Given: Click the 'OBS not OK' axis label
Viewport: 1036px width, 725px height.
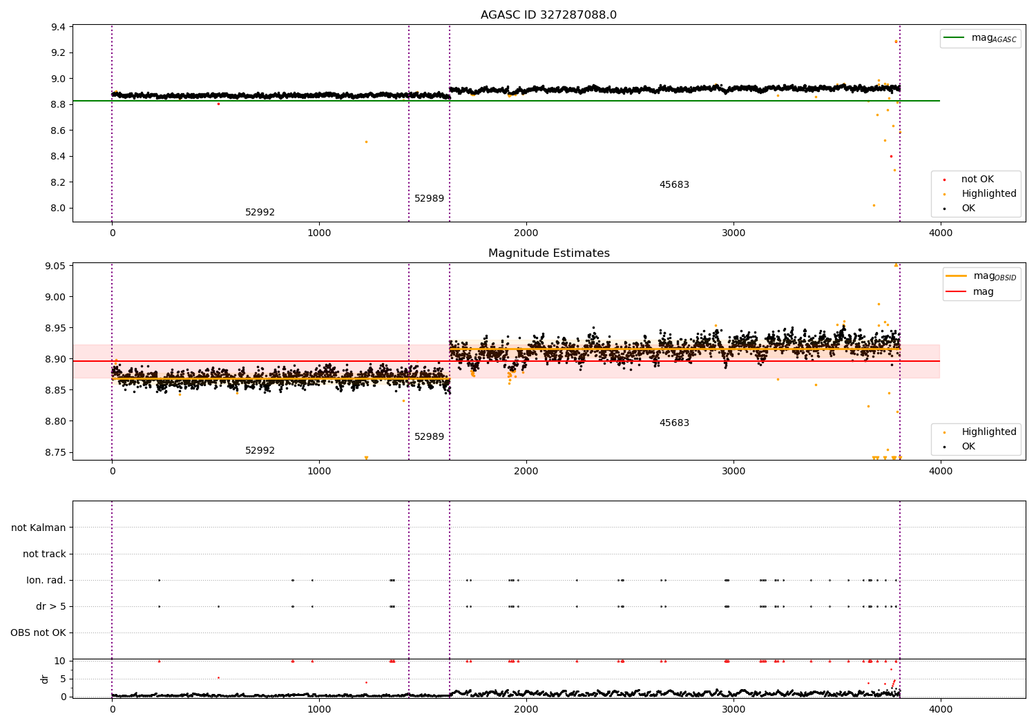Looking at the screenshot, I should pos(38,633).
